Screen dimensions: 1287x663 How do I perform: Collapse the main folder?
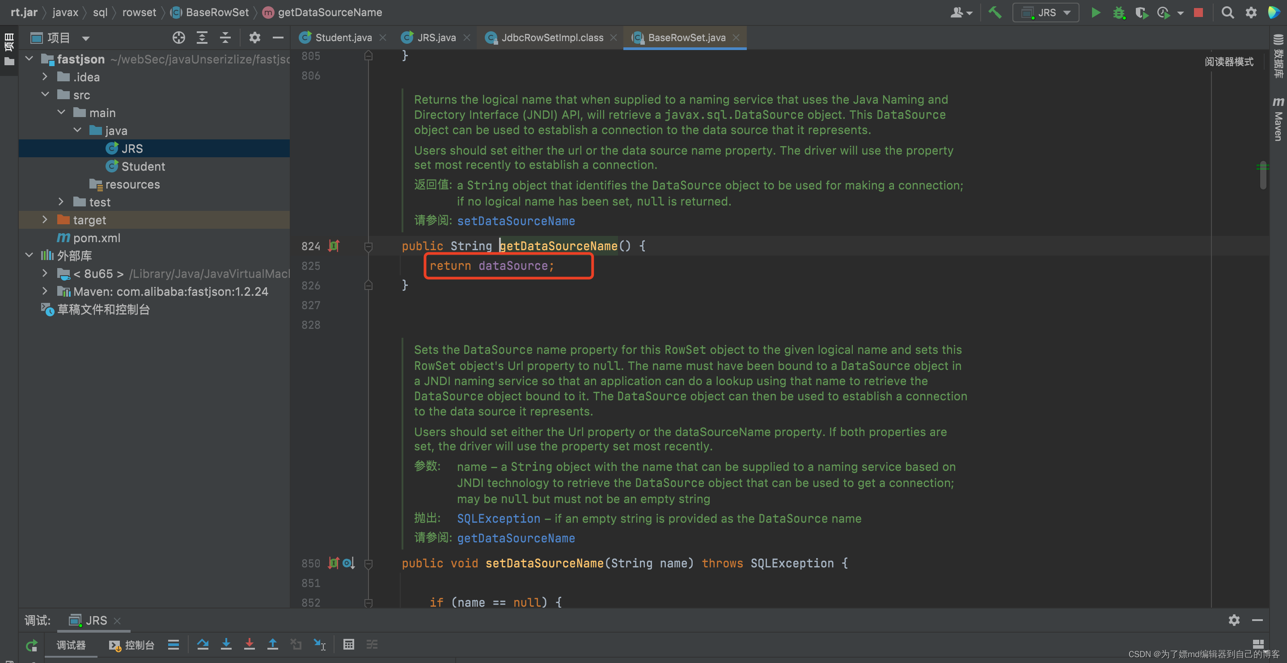[x=61, y=112]
